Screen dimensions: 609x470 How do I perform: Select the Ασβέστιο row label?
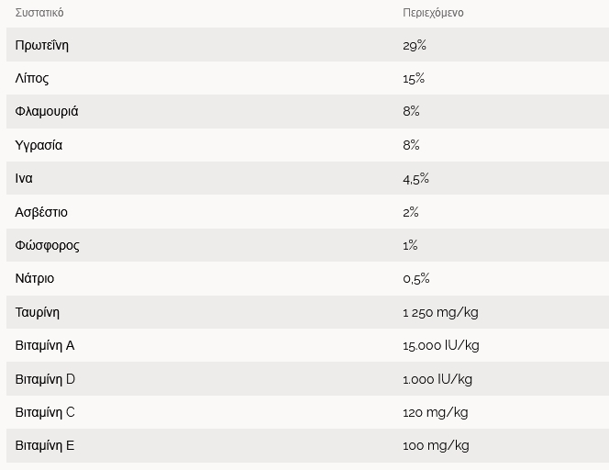click(41, 212)
